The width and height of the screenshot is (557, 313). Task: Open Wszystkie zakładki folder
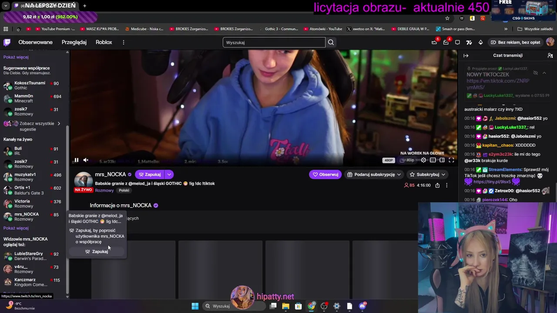coord(535,29)
